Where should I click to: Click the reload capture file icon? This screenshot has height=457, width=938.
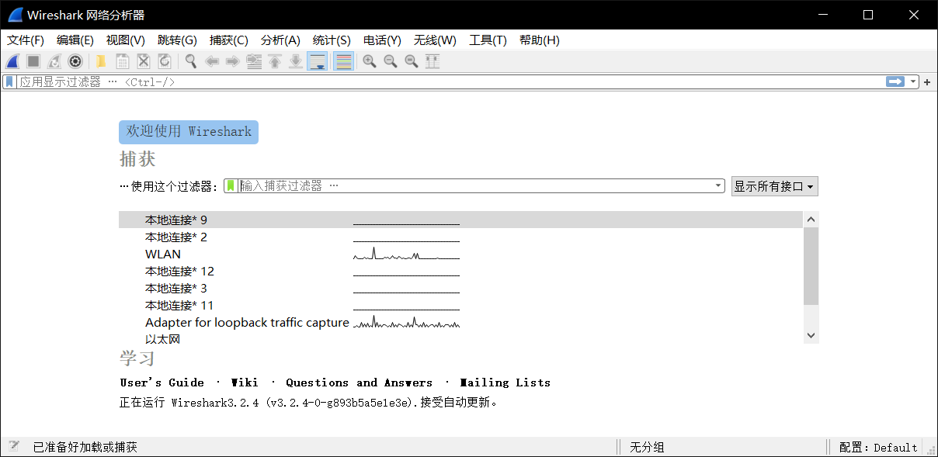click(164, 61)
